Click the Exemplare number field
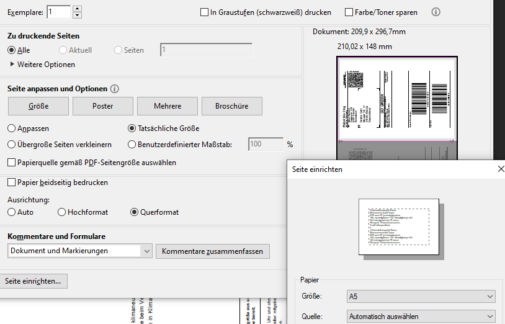The height and width of the screenshot is (324, 505). pos(58,12)
